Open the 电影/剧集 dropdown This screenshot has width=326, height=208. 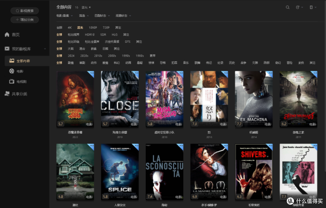coord(65,16)
